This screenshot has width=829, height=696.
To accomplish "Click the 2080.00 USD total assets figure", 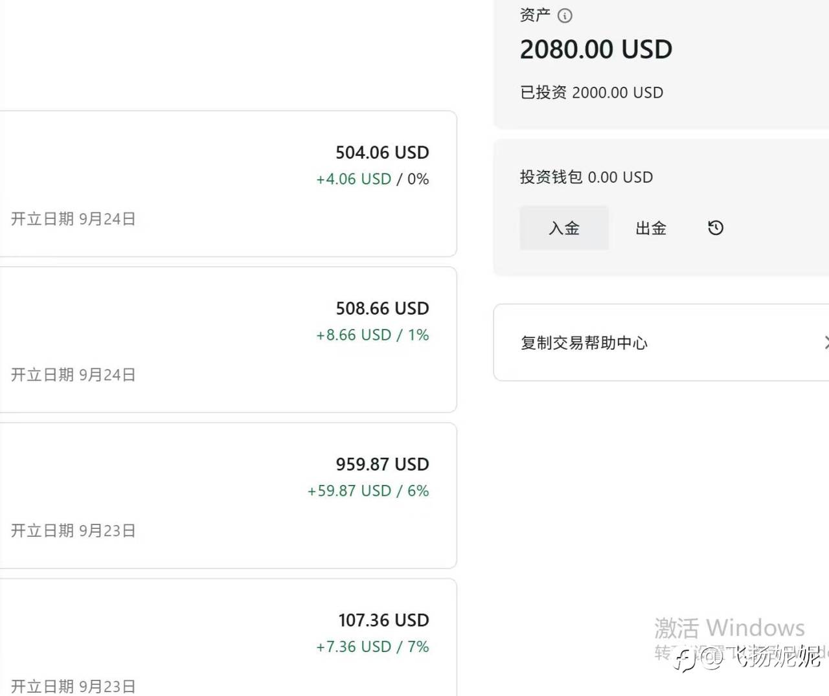I will (596, 50).
